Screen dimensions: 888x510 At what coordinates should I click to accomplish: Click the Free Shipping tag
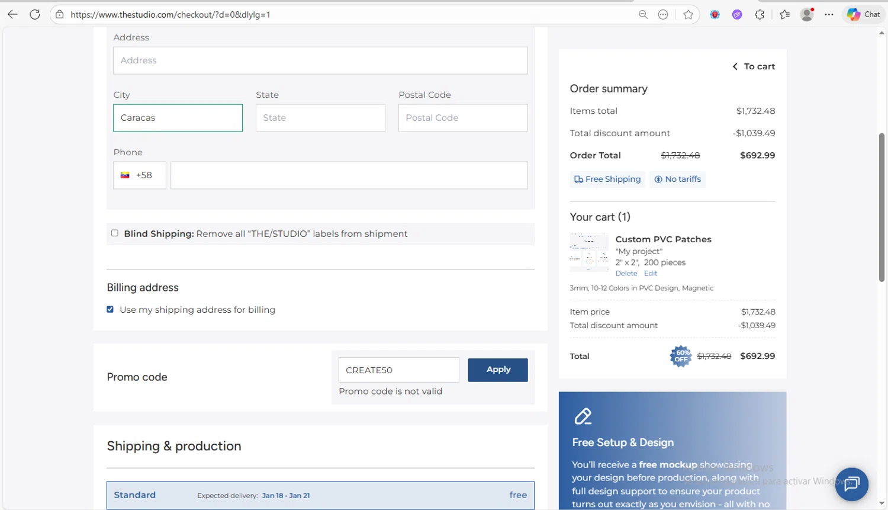pos(607,179)
